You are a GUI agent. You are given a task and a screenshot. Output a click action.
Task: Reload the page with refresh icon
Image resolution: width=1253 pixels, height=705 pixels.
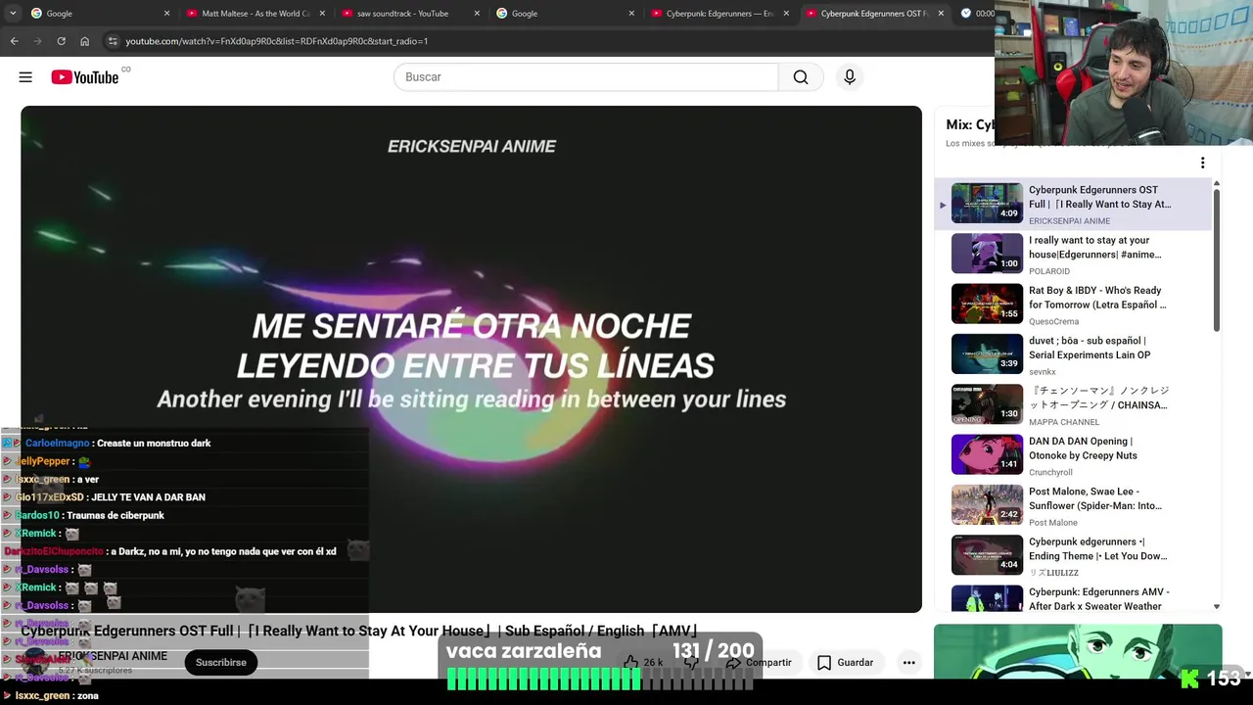(x=61, y=41)
